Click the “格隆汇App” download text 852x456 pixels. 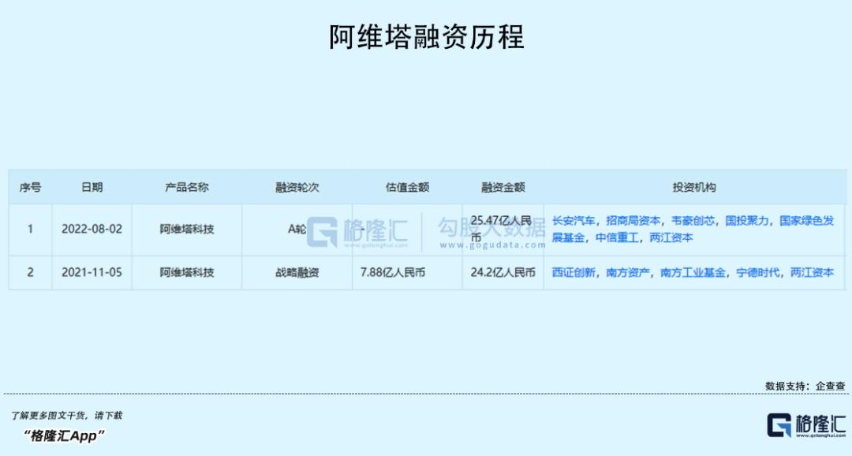(64, 435)
